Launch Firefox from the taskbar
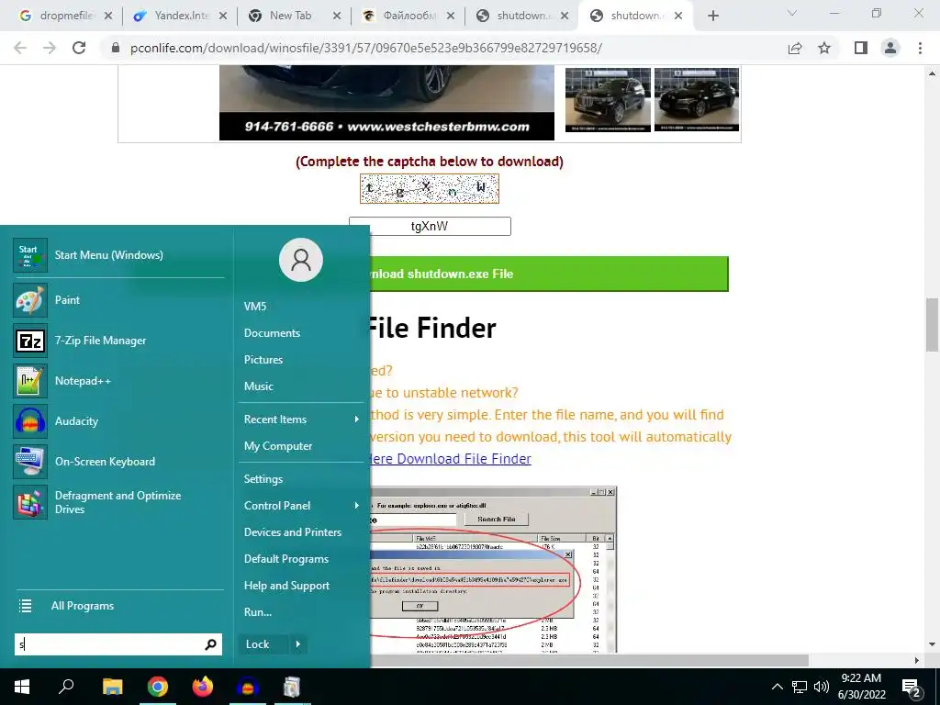The width and height of the screenshot is (940, 705). coord(203,687)
